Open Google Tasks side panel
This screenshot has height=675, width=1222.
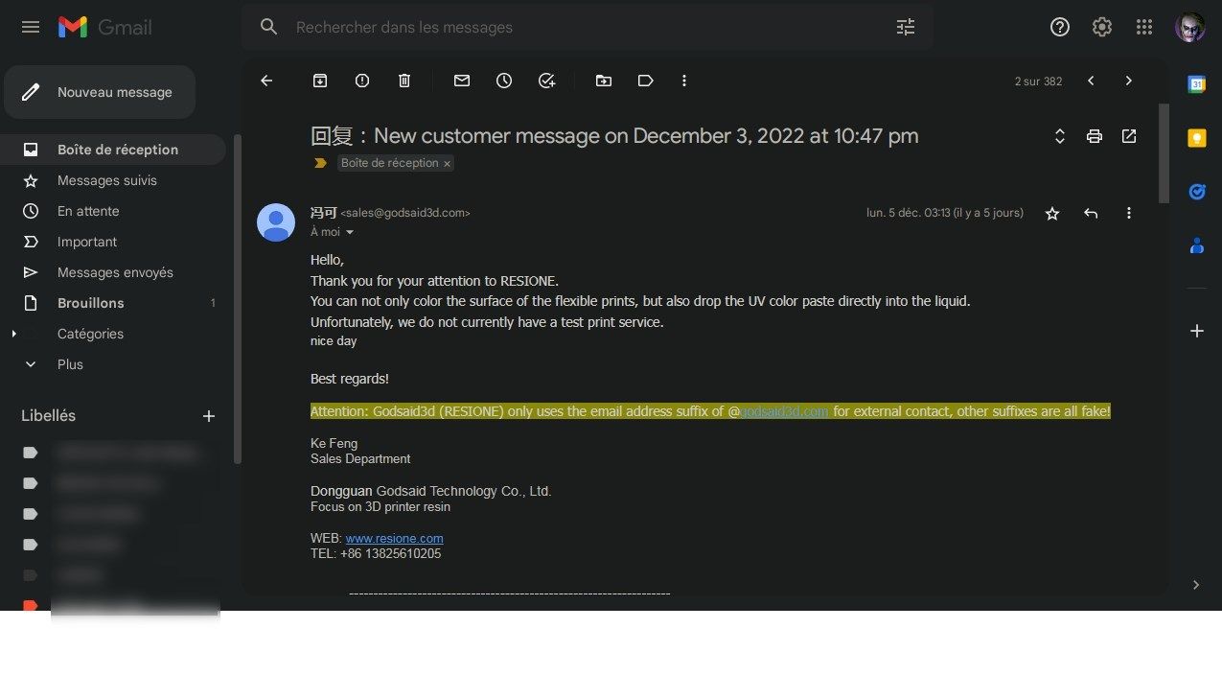coord(1196,192)
